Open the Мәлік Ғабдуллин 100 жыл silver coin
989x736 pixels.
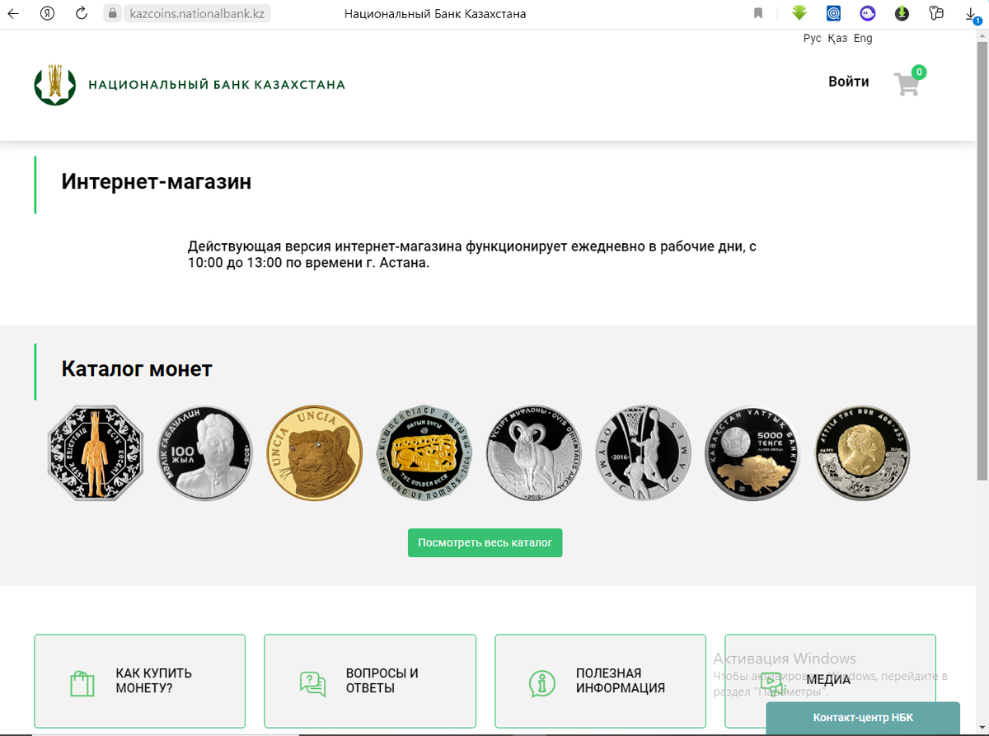click(204, 453)
